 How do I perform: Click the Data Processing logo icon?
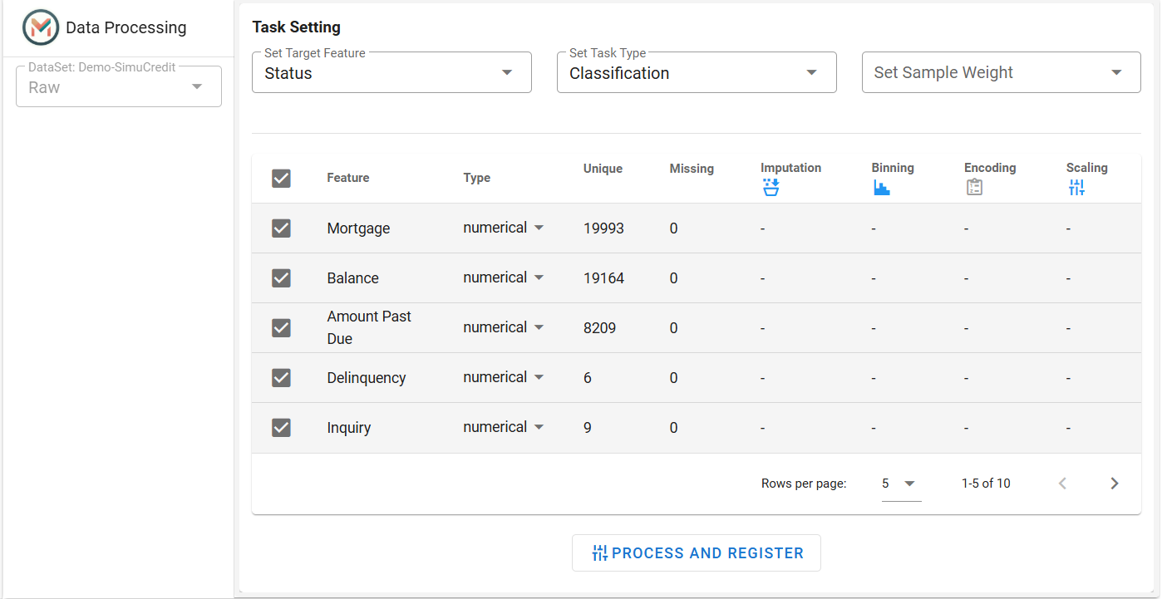41,27
